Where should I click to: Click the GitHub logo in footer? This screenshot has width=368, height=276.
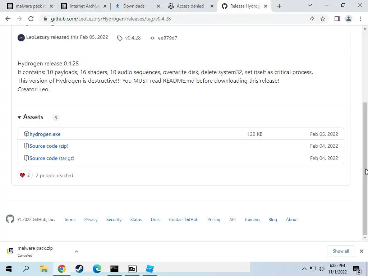tap(10, 219)
